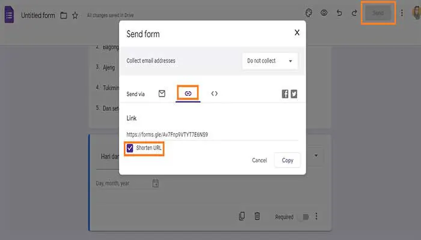Move form using the folder icon

click(64, 16)
